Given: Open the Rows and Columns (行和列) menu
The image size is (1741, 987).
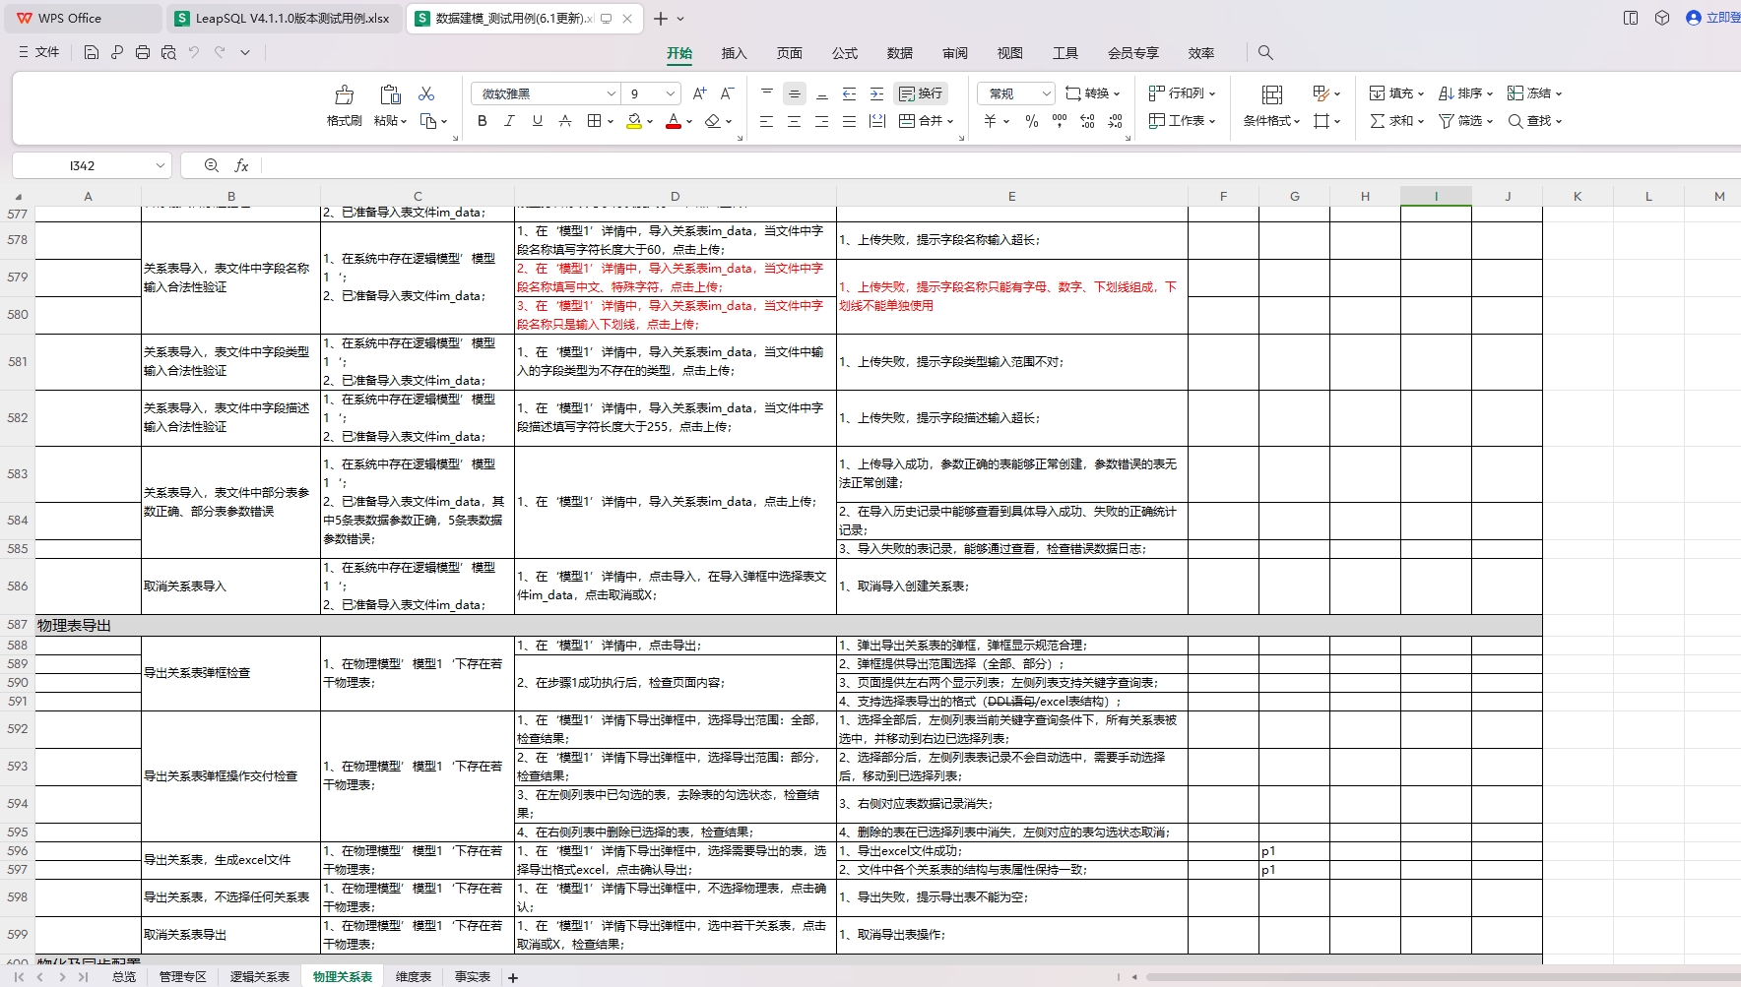Looking at the screenshot, I should tap(1183, 93).
